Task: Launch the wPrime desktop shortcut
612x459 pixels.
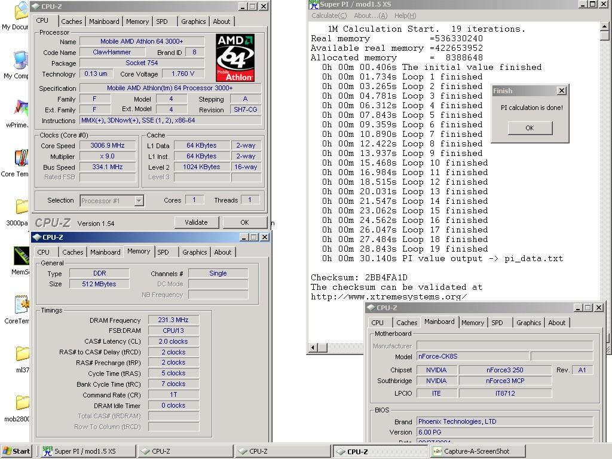Action: [21, 108]
